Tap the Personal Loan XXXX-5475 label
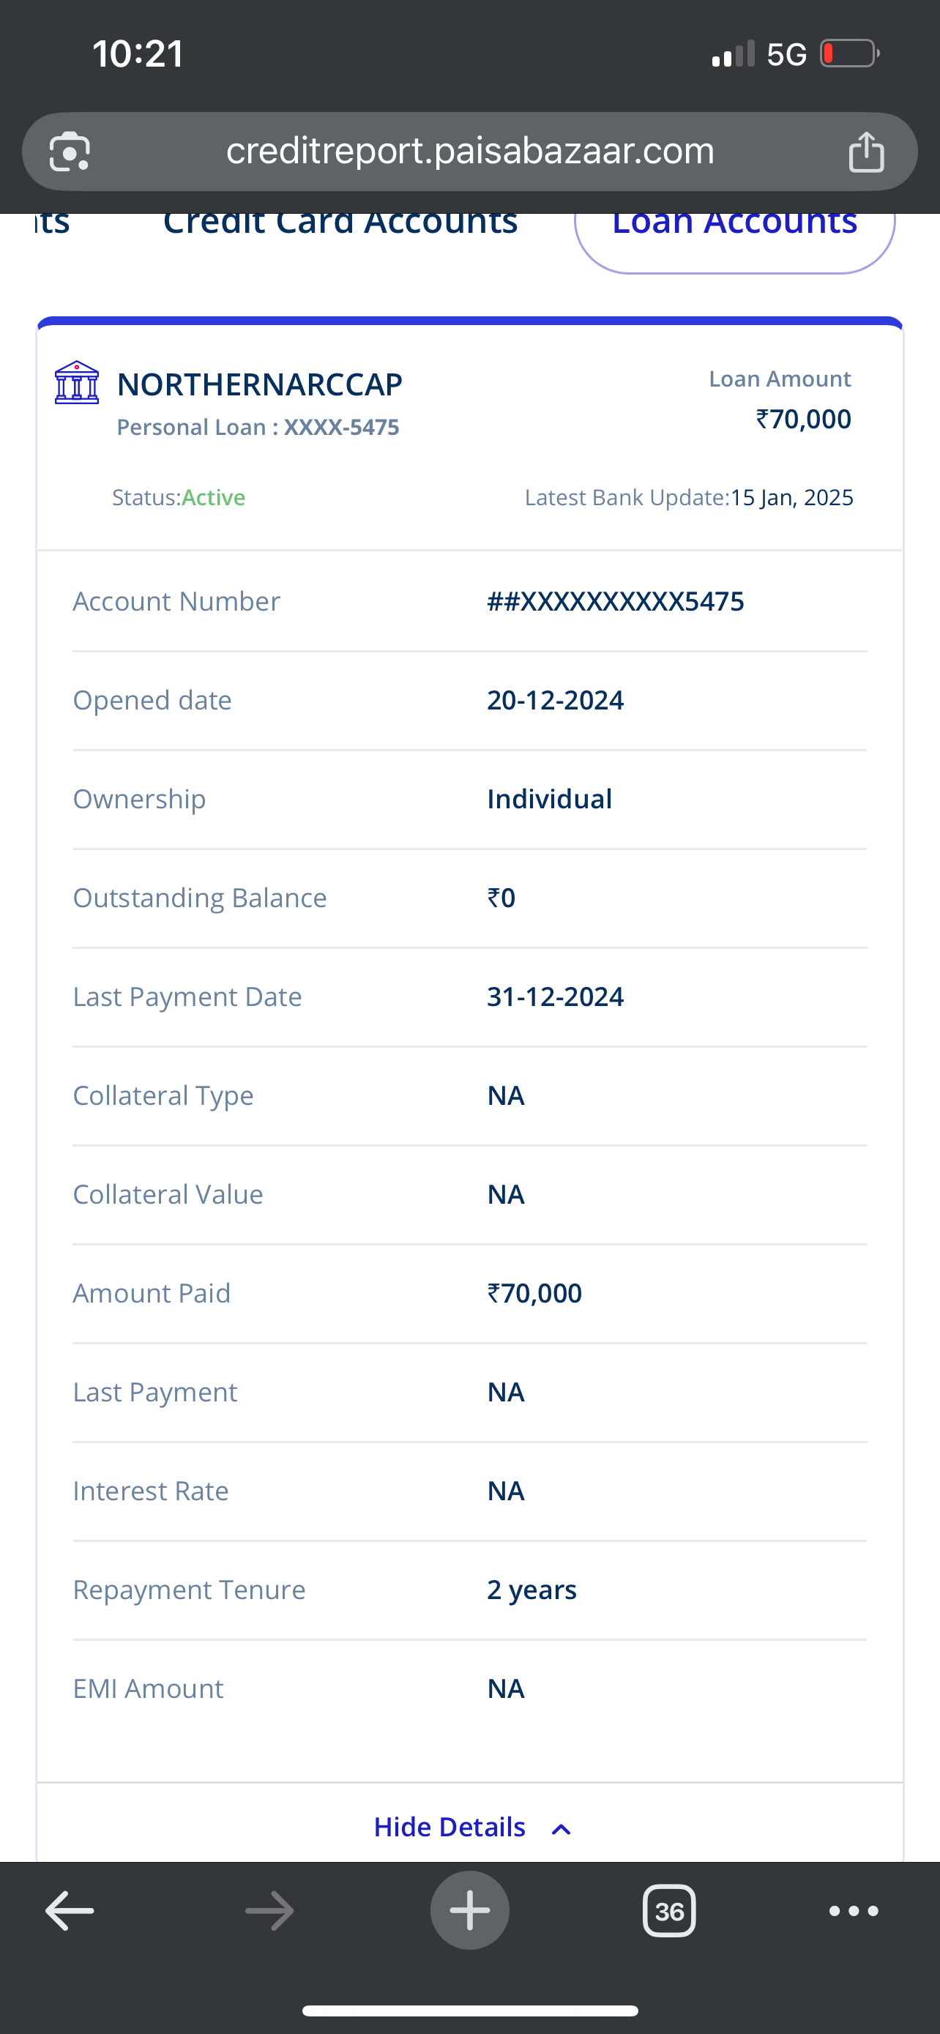Image resolution: width=940 pixels, height=2034 pixels. click(x=258, y=427)
